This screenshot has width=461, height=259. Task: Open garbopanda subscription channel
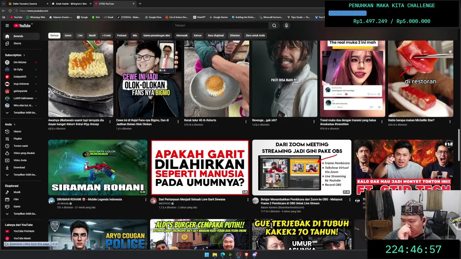(21, 91)
